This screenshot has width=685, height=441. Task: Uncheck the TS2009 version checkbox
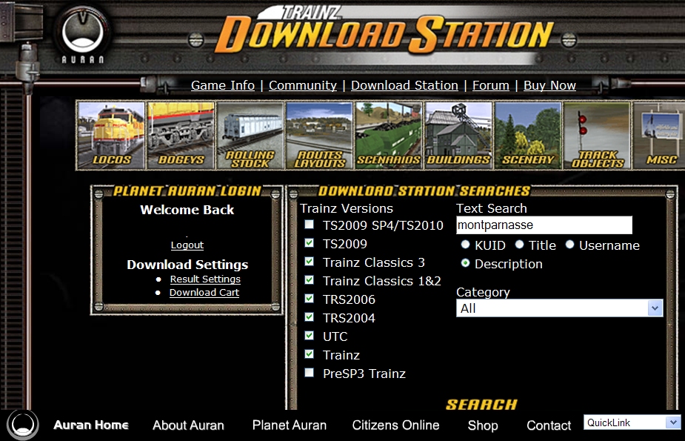tap(310, 243)
